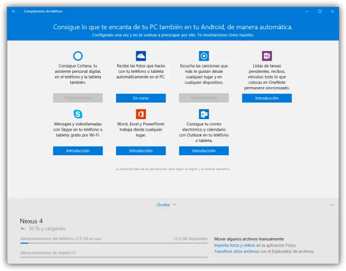Click the 12,4 GB disponible text
The height and width of the screenshot is (271, 346).
(191, 239)
